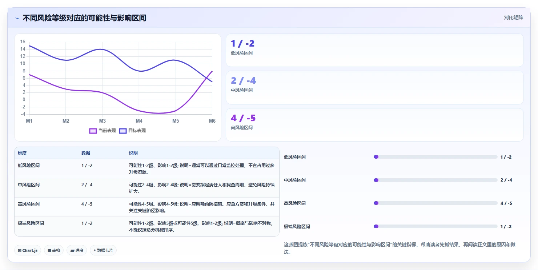Click the 对比矩阵 label in header

pos(514,17)
